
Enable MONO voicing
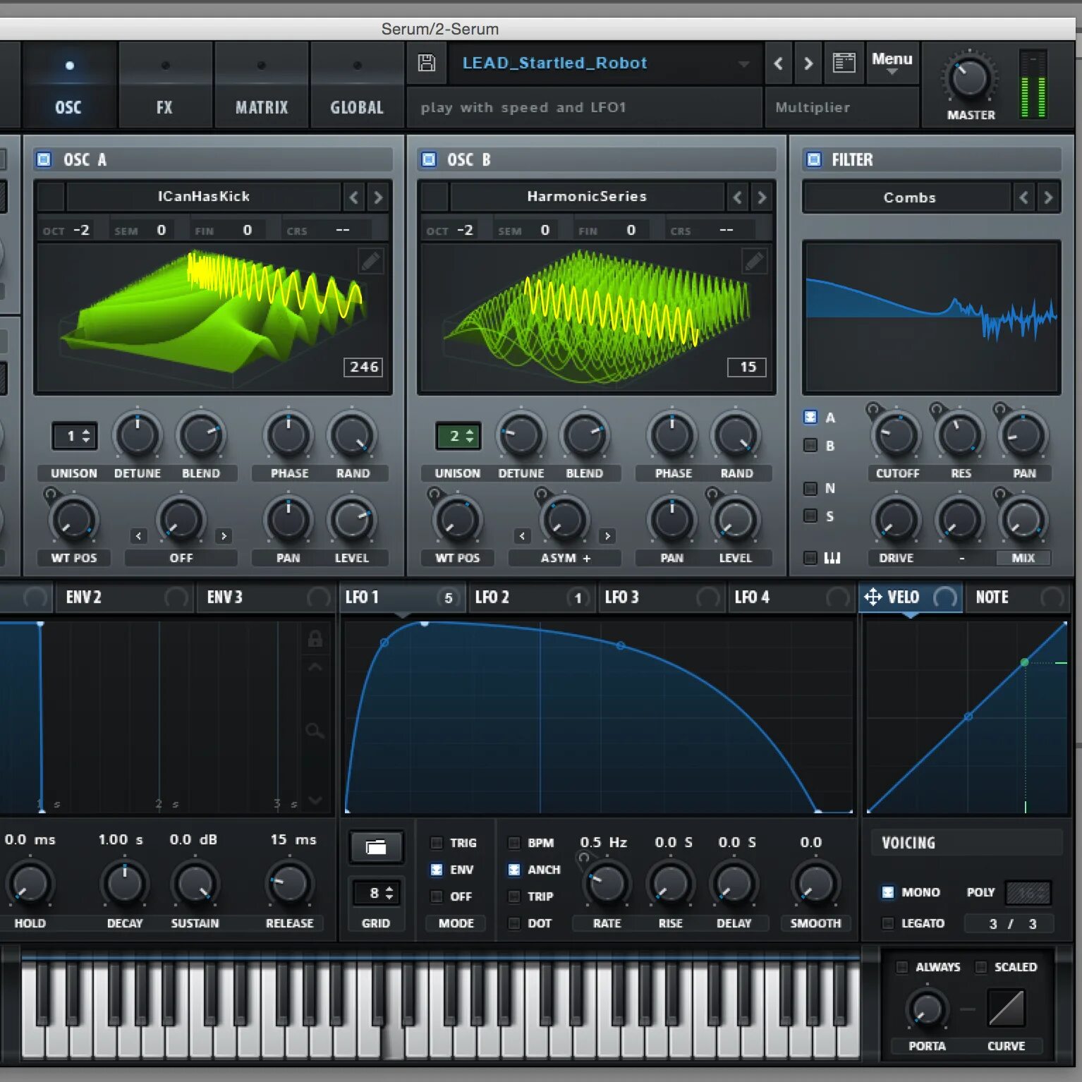click(x=888, y=892)
